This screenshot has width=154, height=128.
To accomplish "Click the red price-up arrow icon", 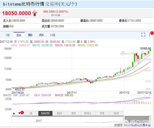I will click(34, 13).
